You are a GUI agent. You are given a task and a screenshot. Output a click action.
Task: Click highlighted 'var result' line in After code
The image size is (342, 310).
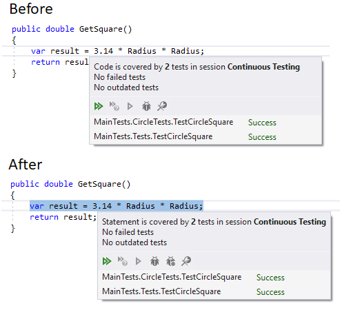117,206
